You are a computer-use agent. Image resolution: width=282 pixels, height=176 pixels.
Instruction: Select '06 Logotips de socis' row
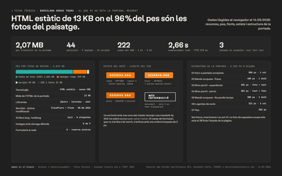click(x=229, y=104)
